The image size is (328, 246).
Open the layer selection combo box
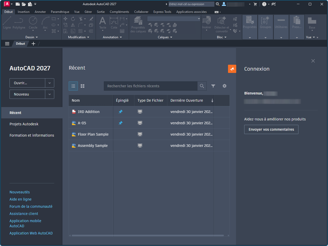tap(174, 19)
